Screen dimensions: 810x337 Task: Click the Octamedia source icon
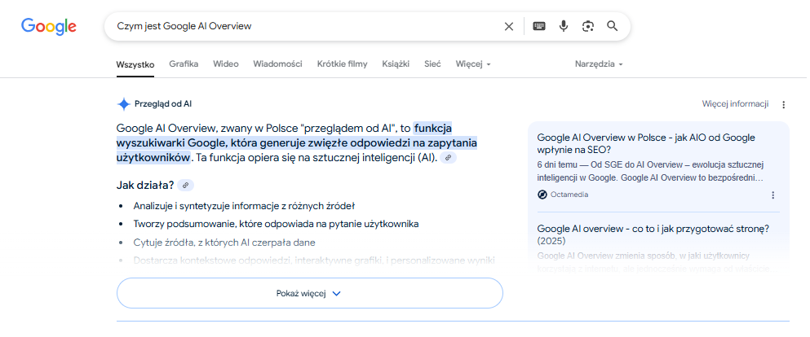tap(542, 195)
